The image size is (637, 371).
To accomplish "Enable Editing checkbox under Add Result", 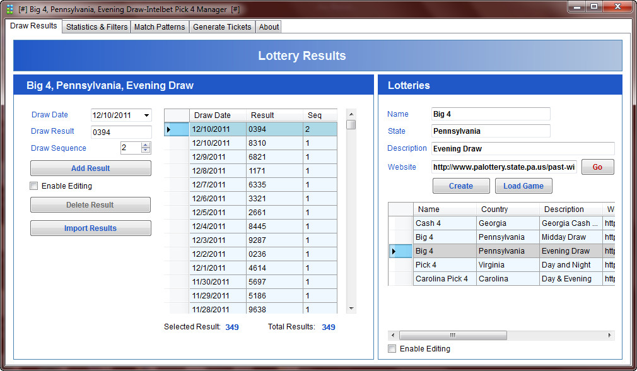I will tap(34, 186).
